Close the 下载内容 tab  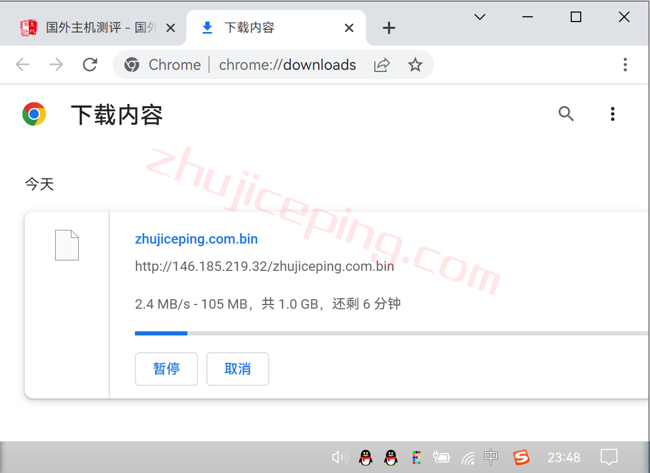349,28
